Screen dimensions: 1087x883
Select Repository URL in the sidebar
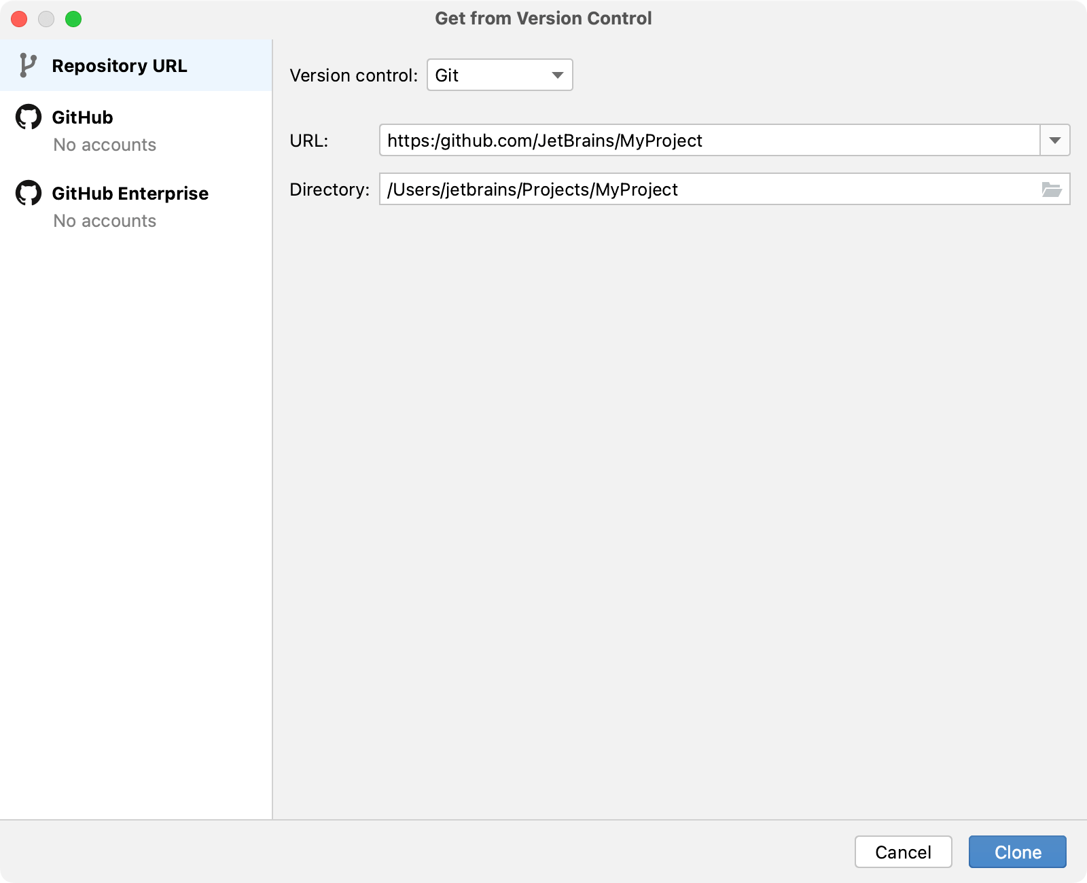coord(120,65)
